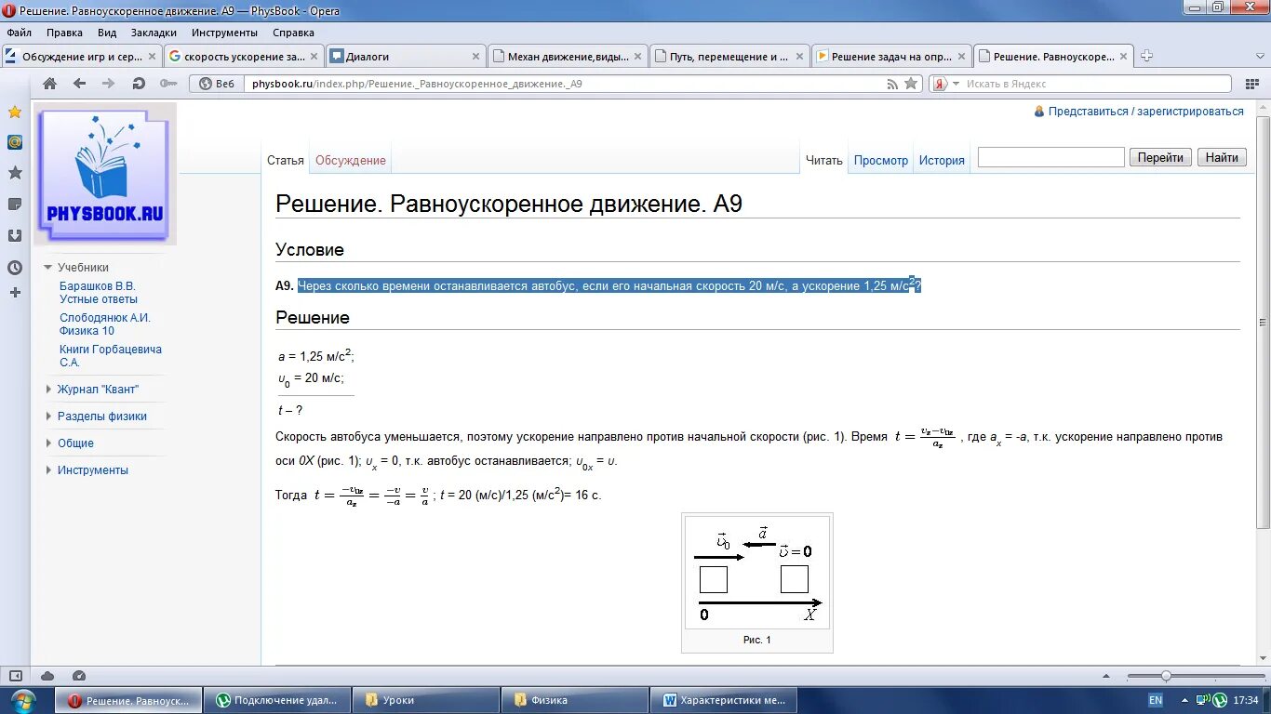Open Книги Горбацевича С.А. link
This screenshot has height=714, width=1271.
(111, 356)
